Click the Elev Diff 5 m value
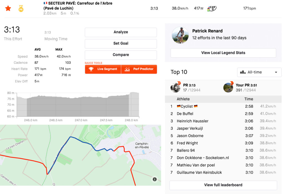 tap(37, 81)
